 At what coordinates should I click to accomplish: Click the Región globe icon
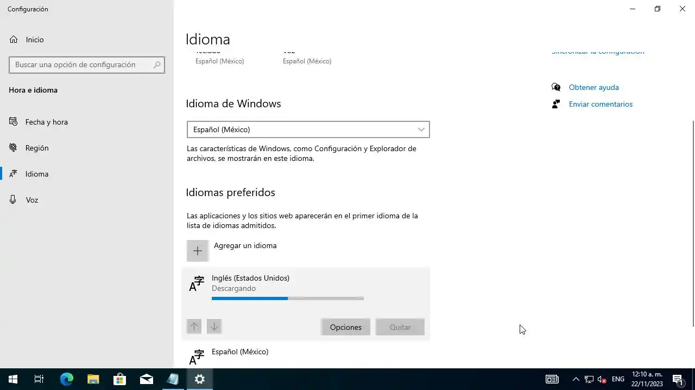coord(14,148)
